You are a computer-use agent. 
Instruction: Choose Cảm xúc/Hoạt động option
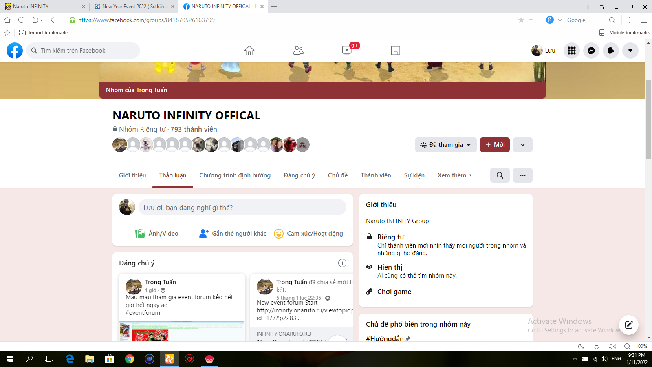308,234
